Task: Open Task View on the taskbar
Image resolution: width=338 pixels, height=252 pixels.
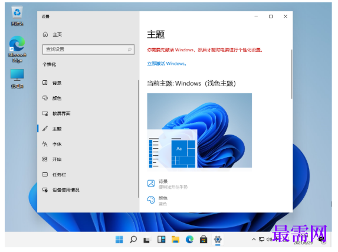Action: [x=147, y=240]
